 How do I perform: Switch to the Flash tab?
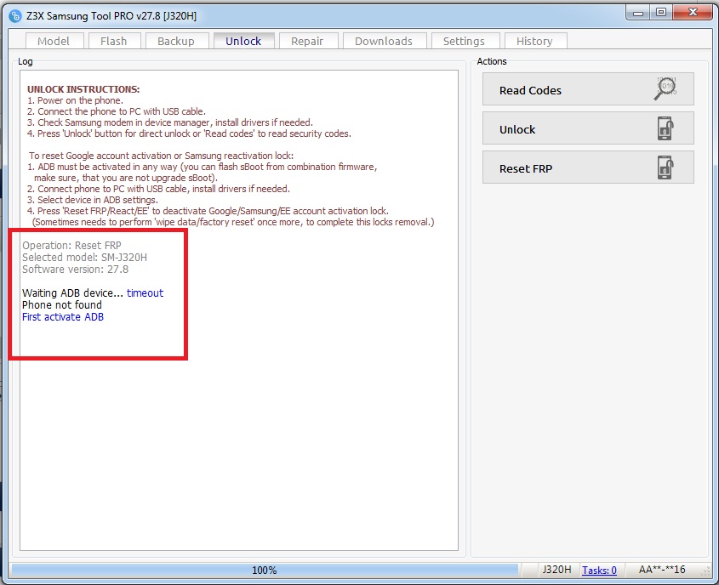point(114,41)
